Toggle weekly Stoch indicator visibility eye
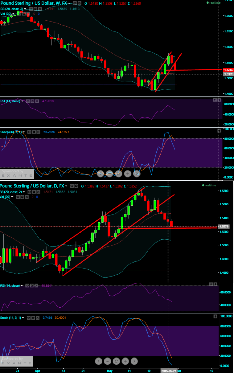 [x=30, y=132]
